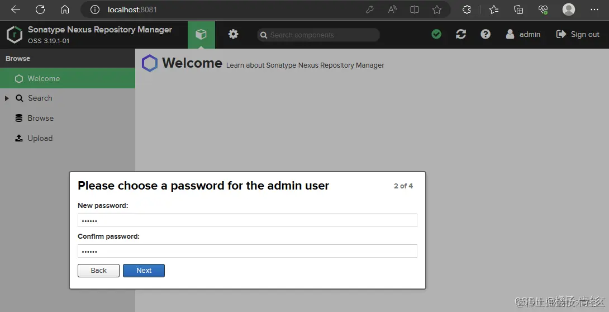This screenshot has height=312, width=609.
Task: Go Back in the setup wizard
Action: (99, 271)
